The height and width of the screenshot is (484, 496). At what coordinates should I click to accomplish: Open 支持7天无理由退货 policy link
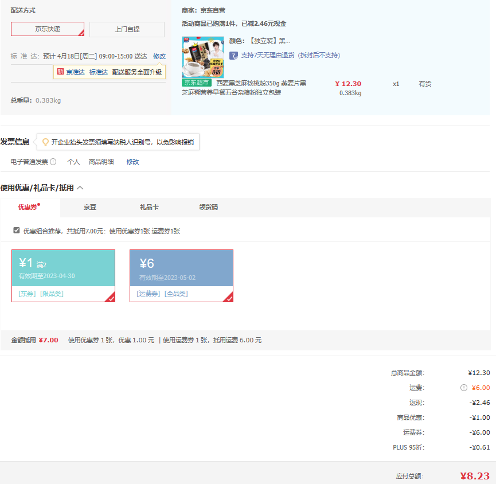click(x=290, y=56)
